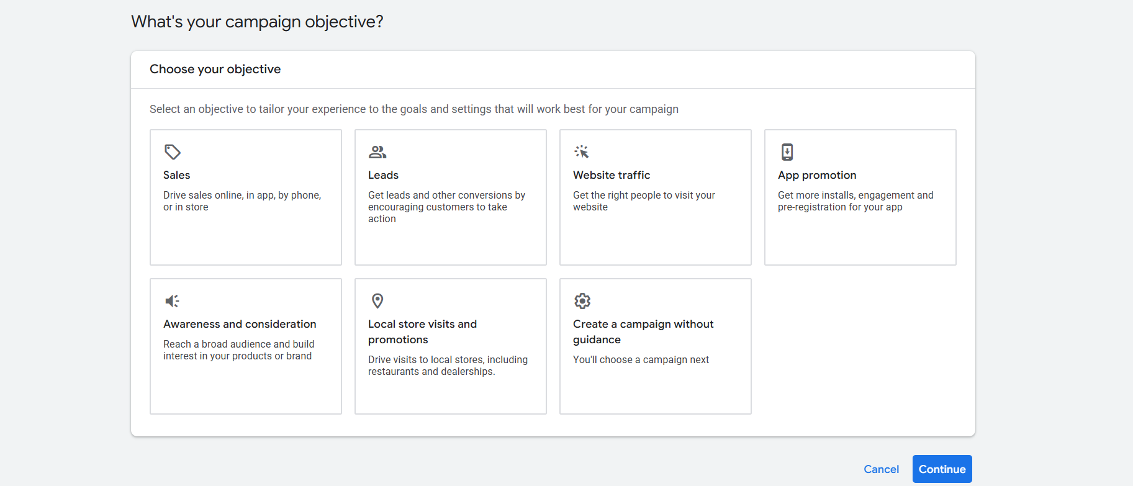Choose Create a campaign without guidance title

643,331
